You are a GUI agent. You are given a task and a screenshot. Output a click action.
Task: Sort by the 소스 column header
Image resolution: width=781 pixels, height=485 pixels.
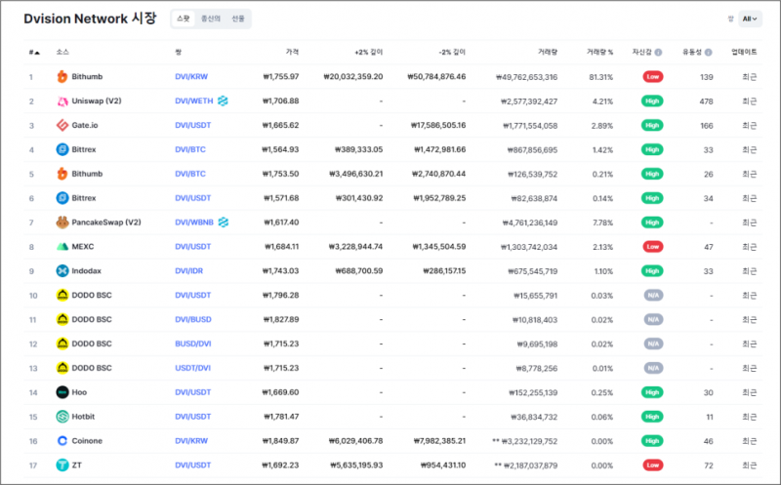62,53
